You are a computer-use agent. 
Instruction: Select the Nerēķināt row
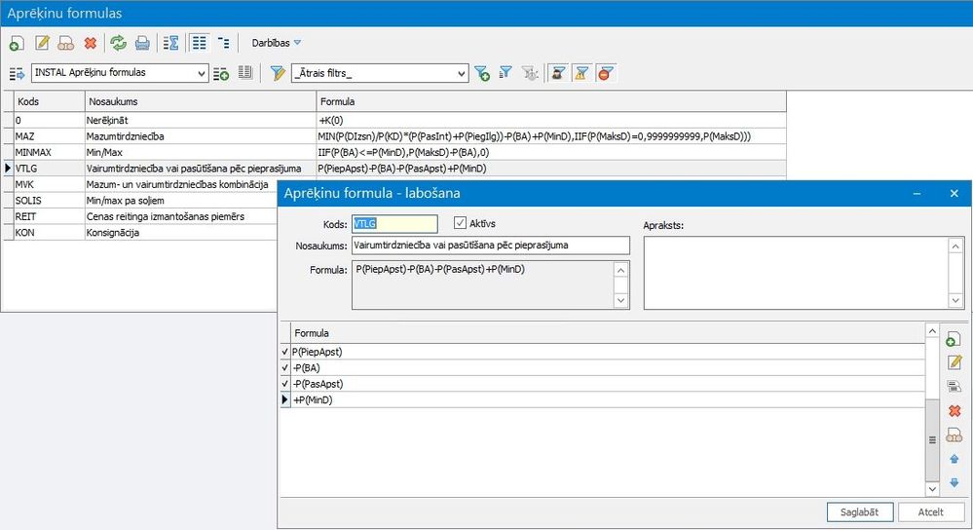(x=394, y=121)
